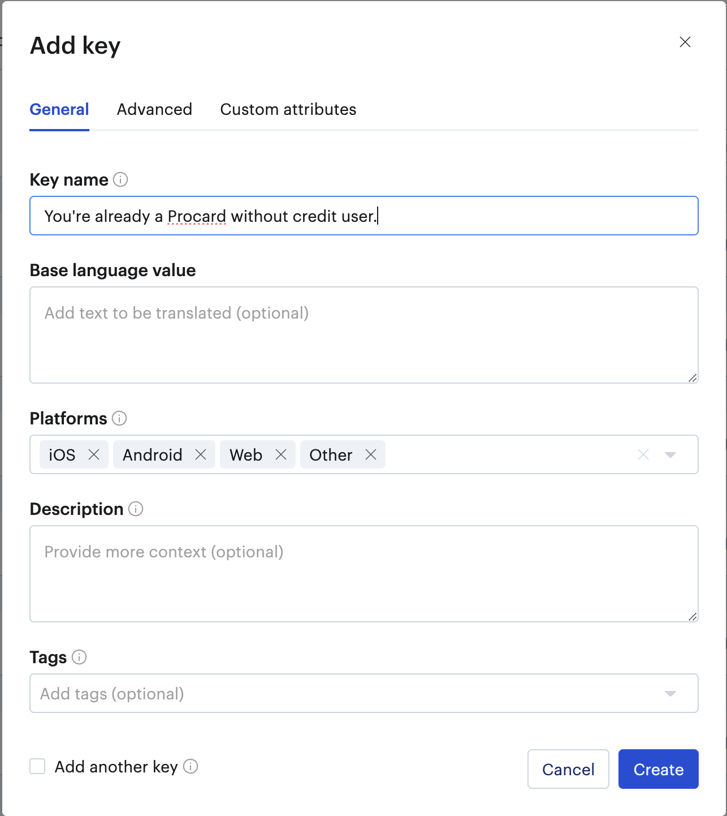Remove the iOS platform chip
Viewport: 727px width, 816px height.
point(94,454)
